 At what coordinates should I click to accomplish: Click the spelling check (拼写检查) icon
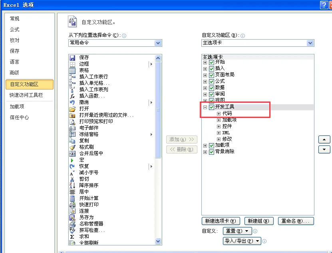pyautogui.click(x=72, y=230)
